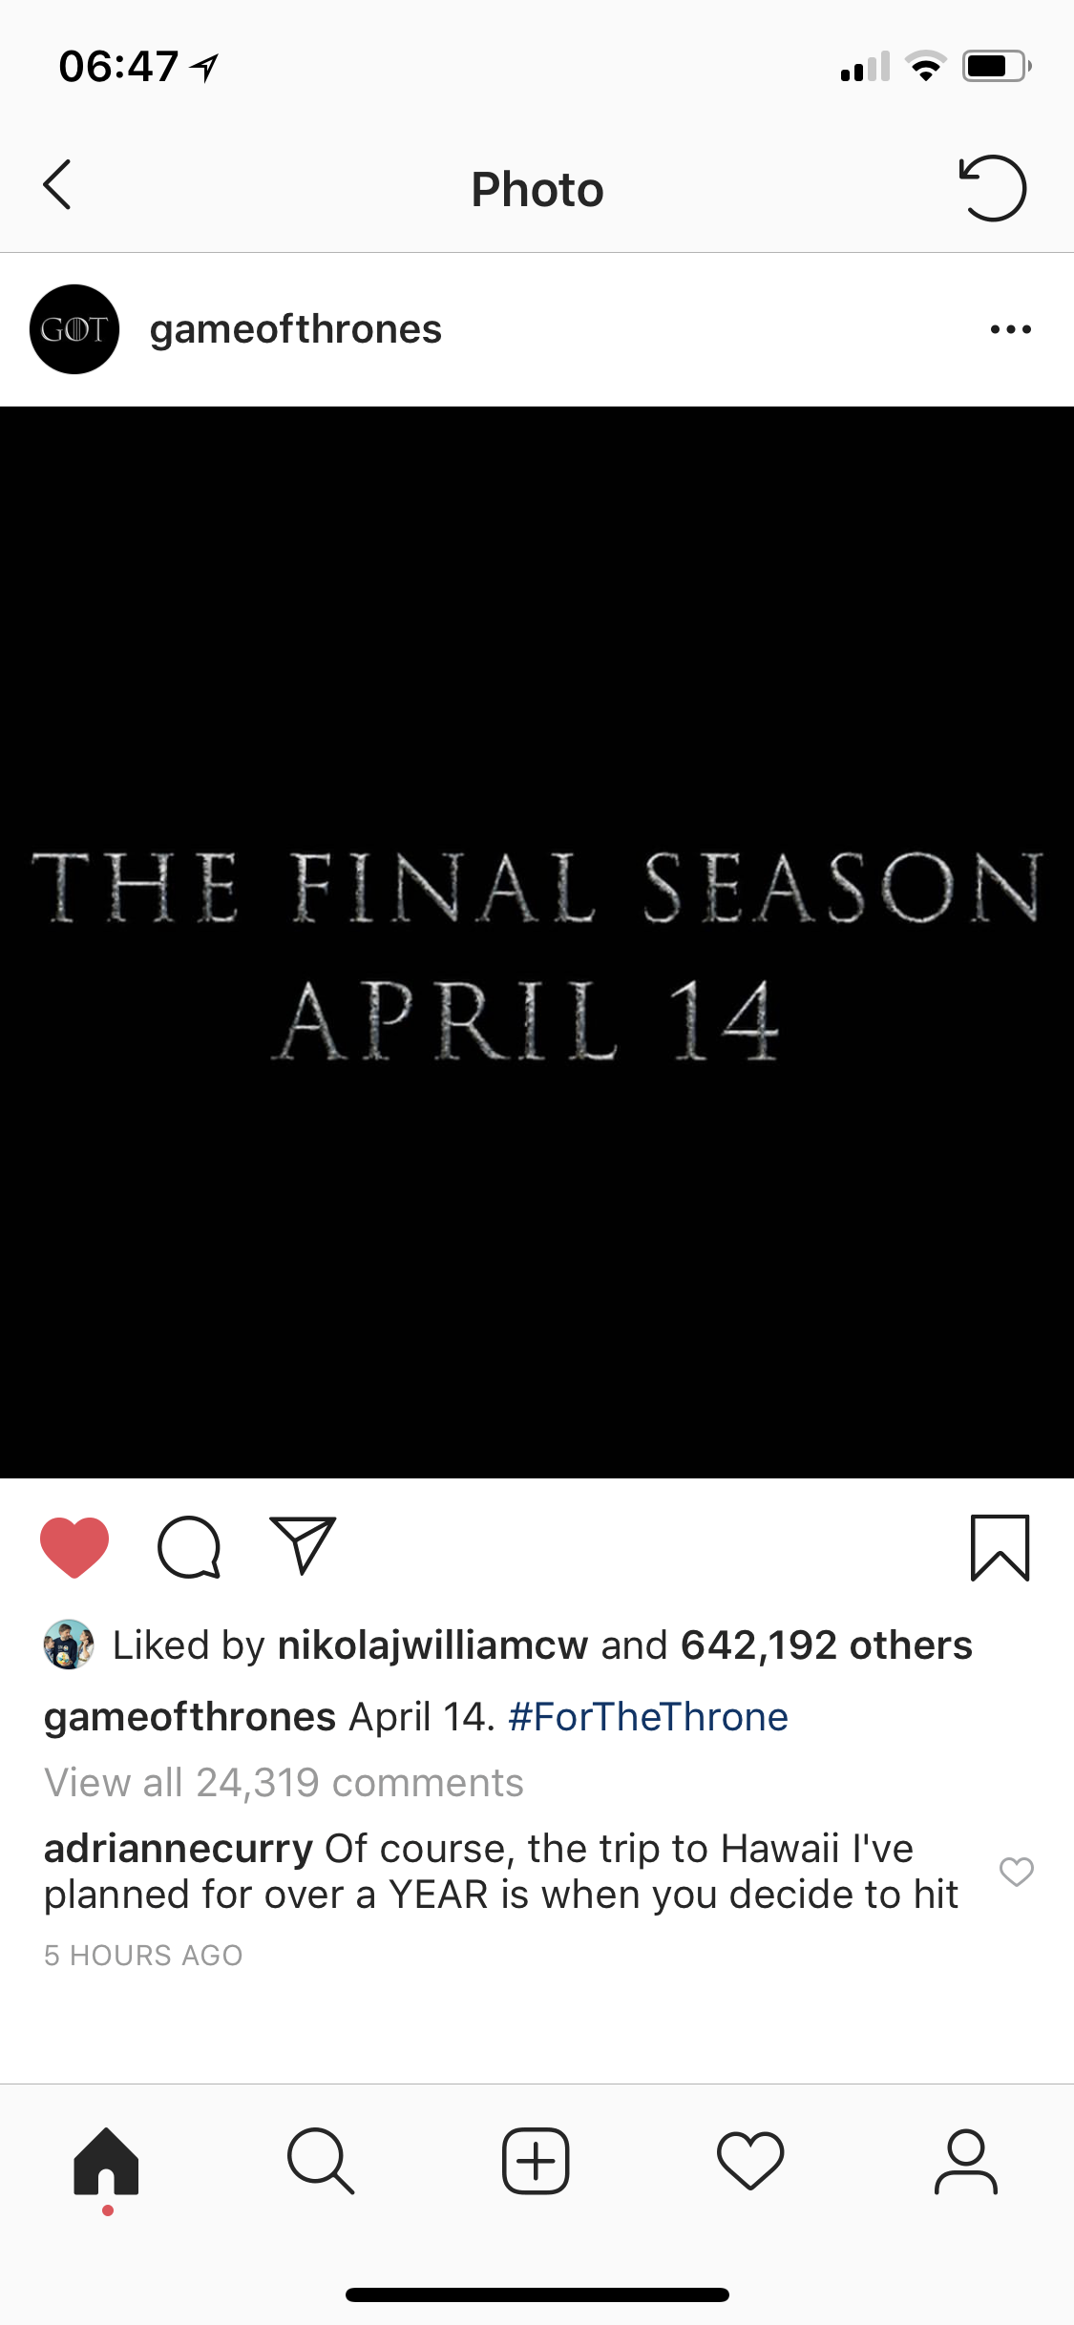Open the adriannecurry commenter profile
This screenshot has width=1074, height=2325.
[x=179, y=1849]
